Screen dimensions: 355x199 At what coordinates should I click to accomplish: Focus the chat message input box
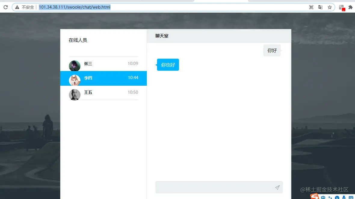tap(219, 187)
